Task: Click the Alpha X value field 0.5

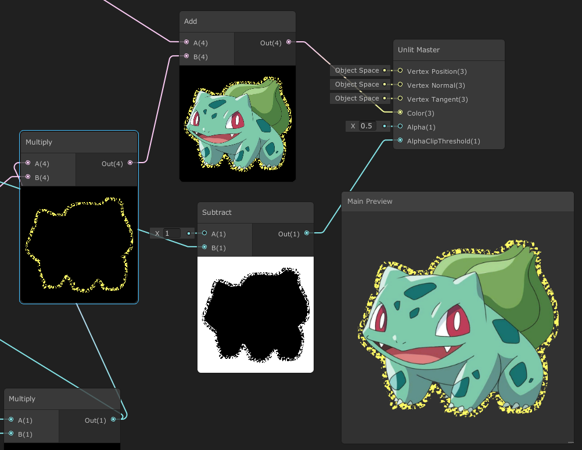Action: [367, 126]
